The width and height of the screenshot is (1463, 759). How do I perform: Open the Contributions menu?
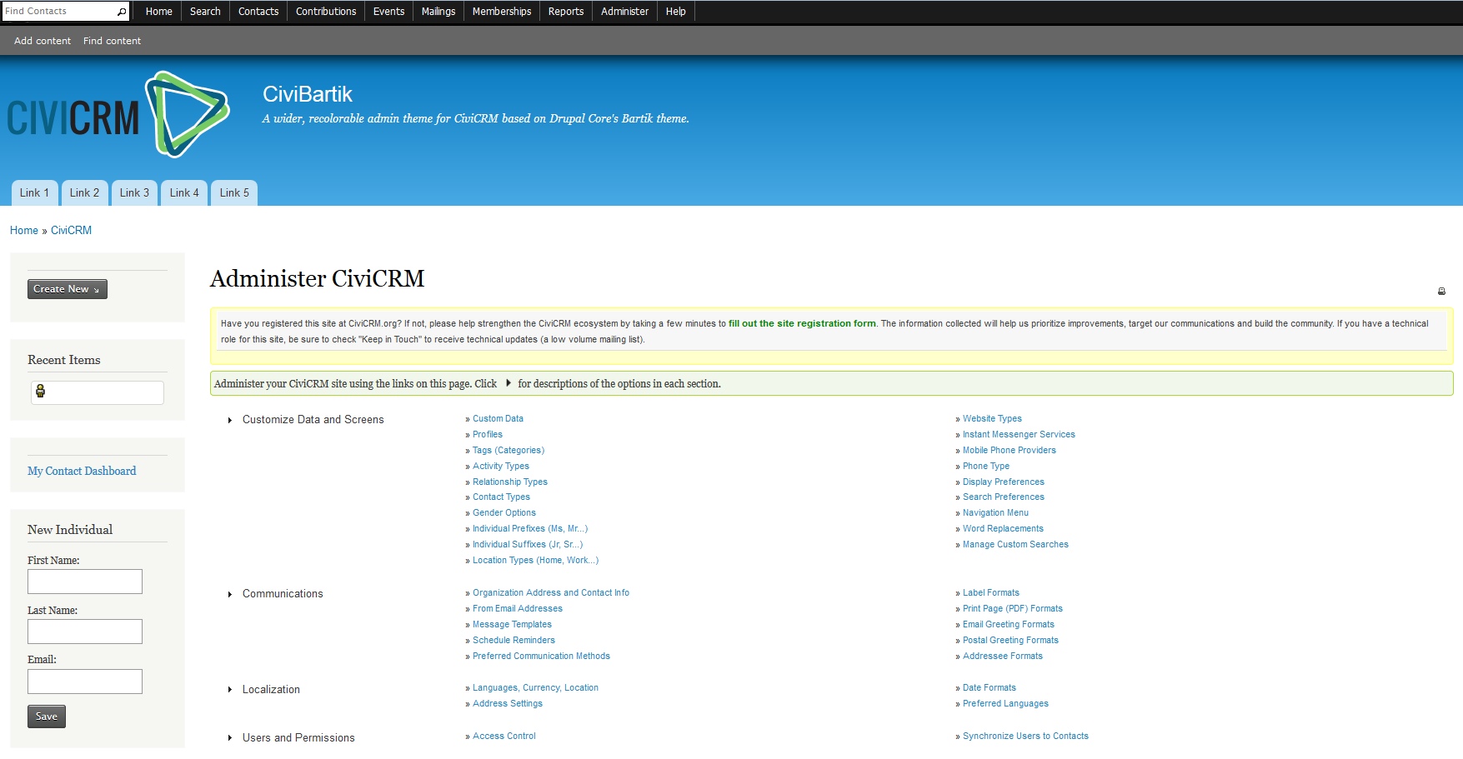click(326, 12)
